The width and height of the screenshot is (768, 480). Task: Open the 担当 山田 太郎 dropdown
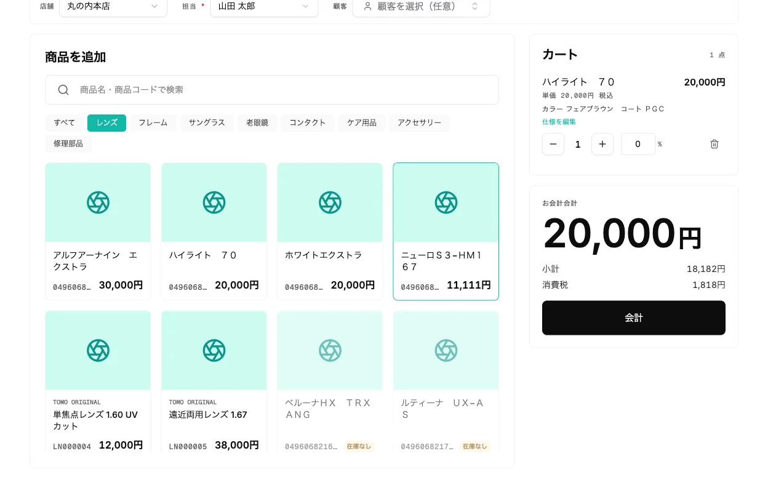pos(264,6)
